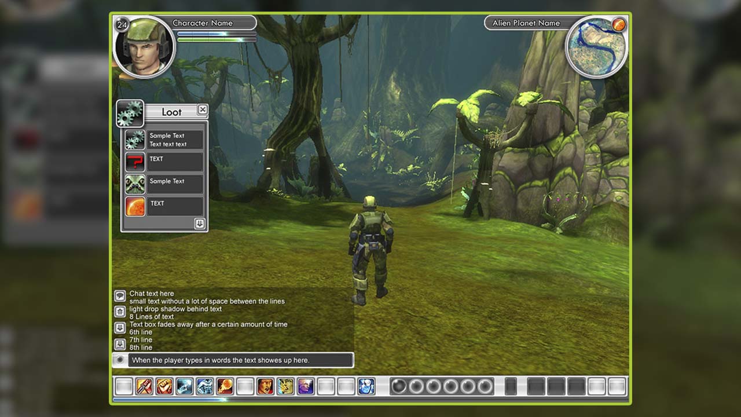Toggle the last round socket slot
This screenshot has height=417, width=741.
pos(485,386)
